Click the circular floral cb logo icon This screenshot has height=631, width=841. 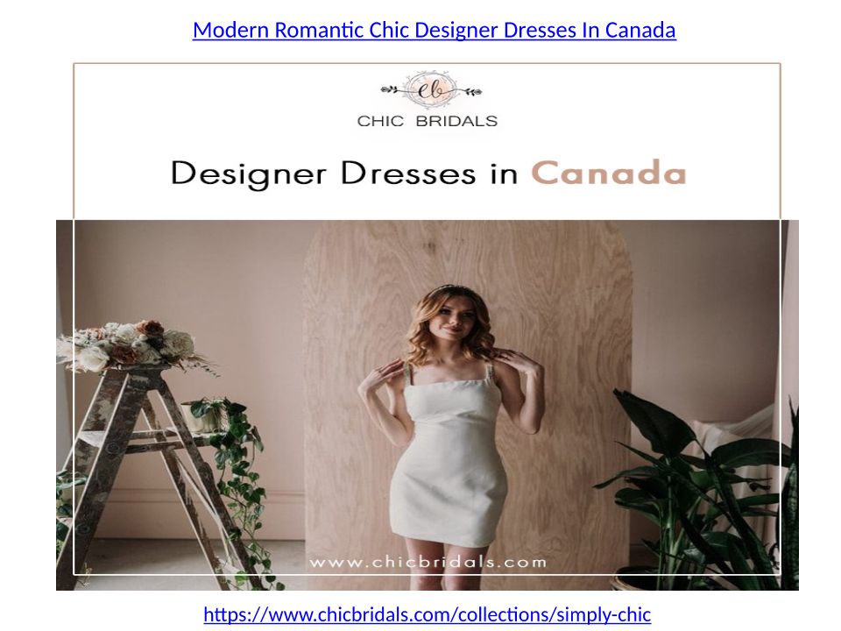(x=431, y=90)
